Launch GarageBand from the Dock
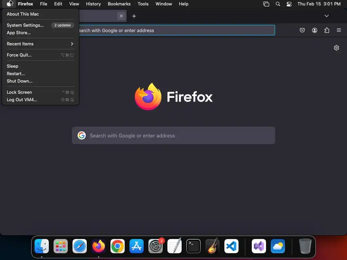The image size is (347, 260). tap(212, 246)
